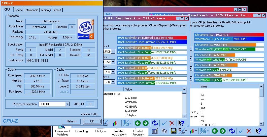The image size is (267, 137).
Task: Click the Refresh button in CPU-Z
Action: 71,121
